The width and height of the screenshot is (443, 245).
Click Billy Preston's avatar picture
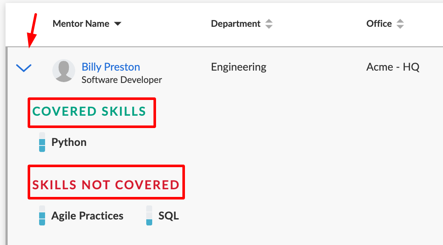pos(64,71)
